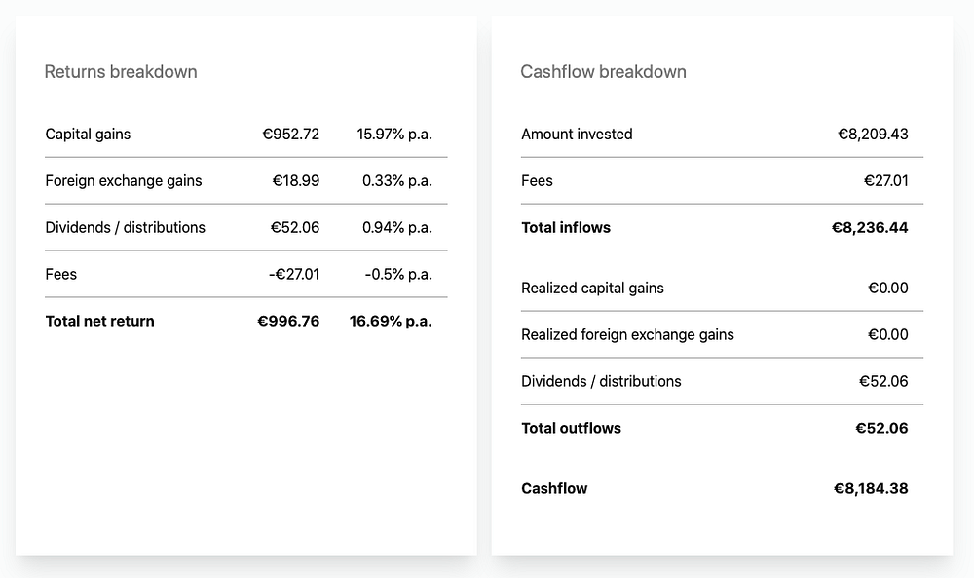Select Realized foreign exchange gains label
Screen dimensions: 974x578
627,335
